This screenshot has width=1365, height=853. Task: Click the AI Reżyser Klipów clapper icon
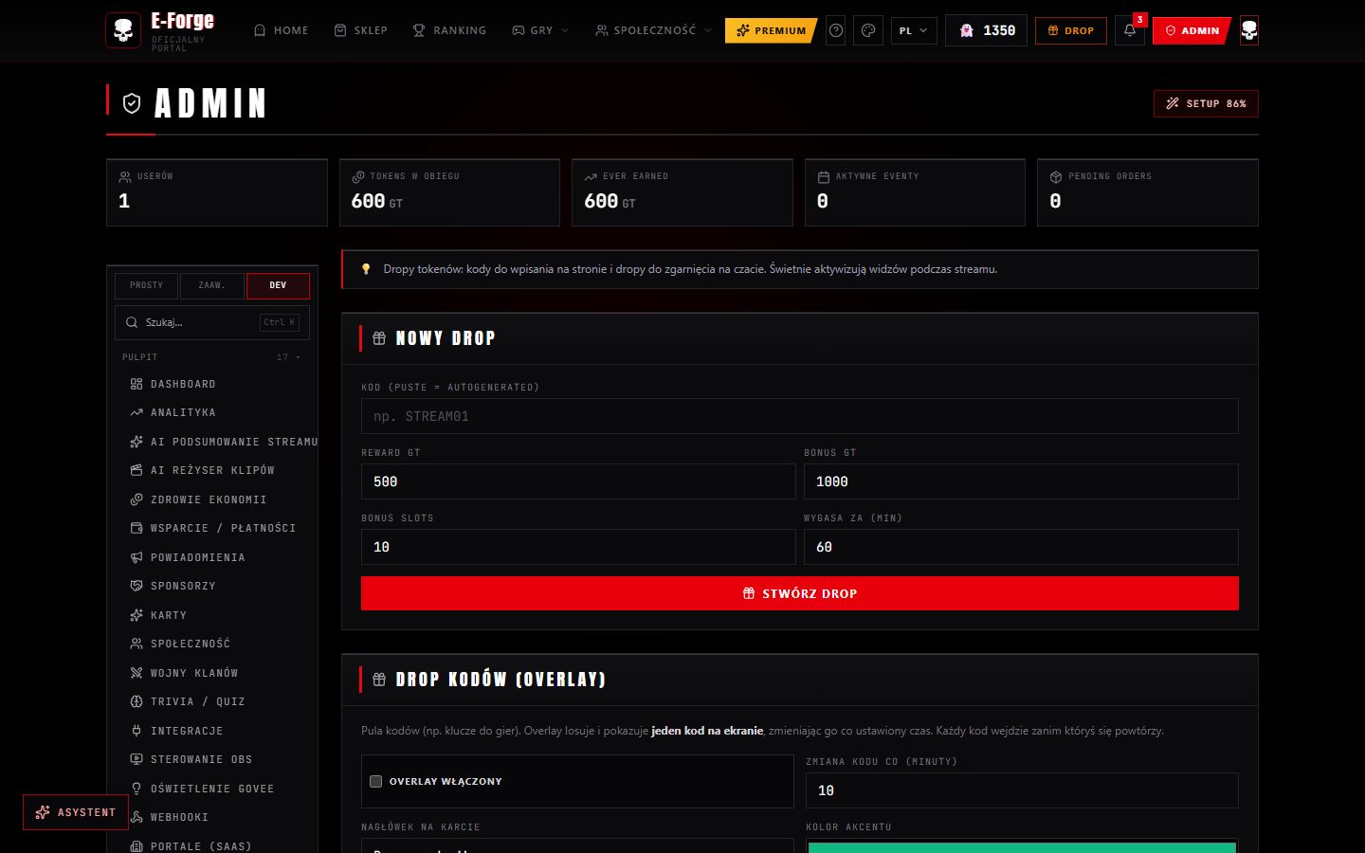click(136, 470)
